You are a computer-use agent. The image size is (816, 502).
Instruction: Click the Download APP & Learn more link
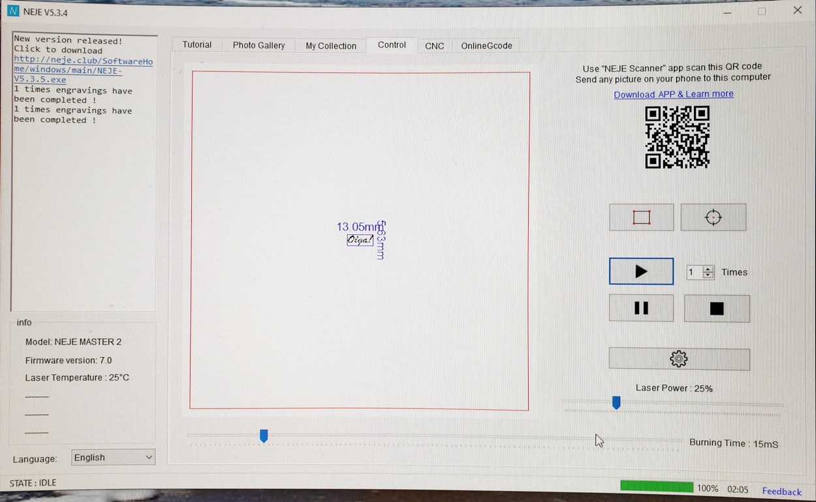coord(673,94)
